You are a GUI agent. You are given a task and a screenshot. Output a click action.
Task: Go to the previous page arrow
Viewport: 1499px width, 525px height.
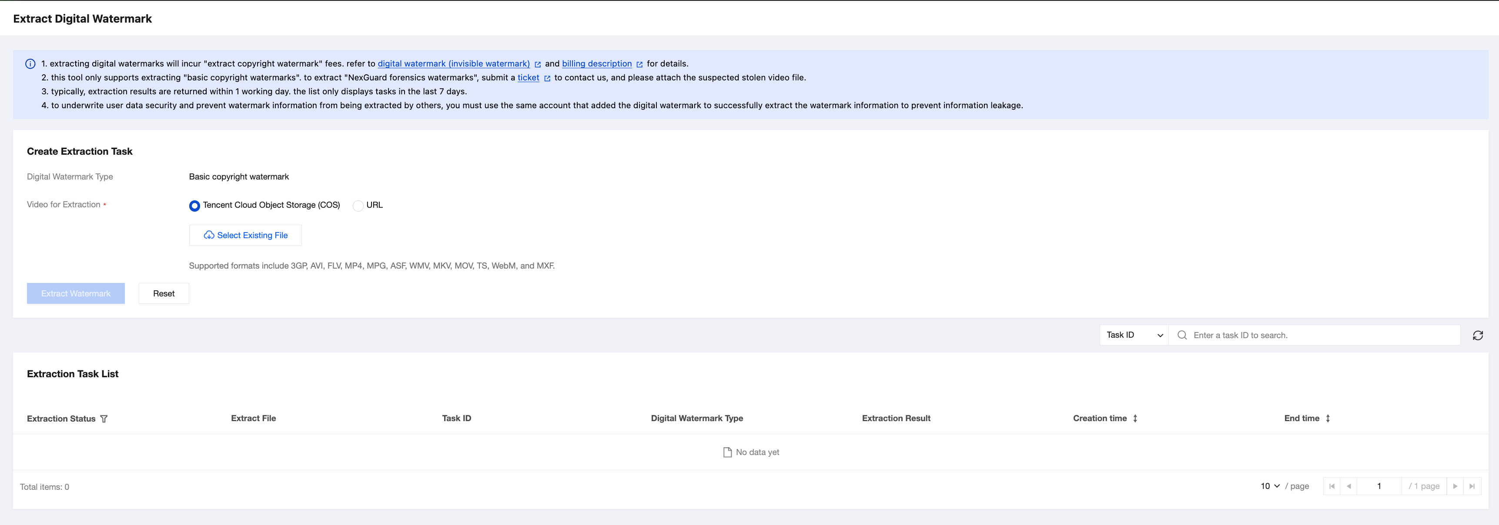coord(1348,486)
